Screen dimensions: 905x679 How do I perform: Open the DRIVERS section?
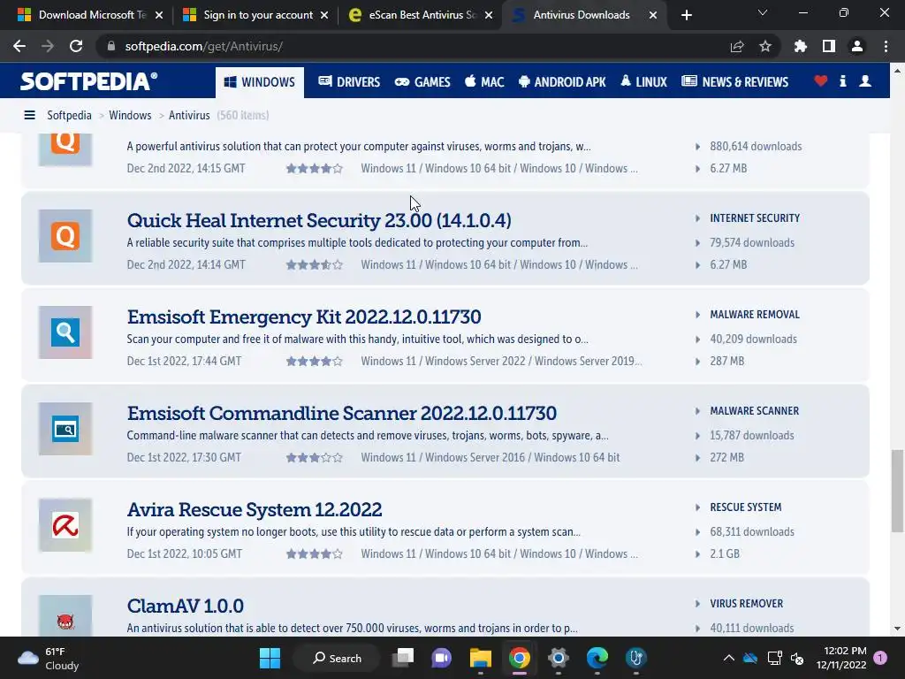(349, 82)
